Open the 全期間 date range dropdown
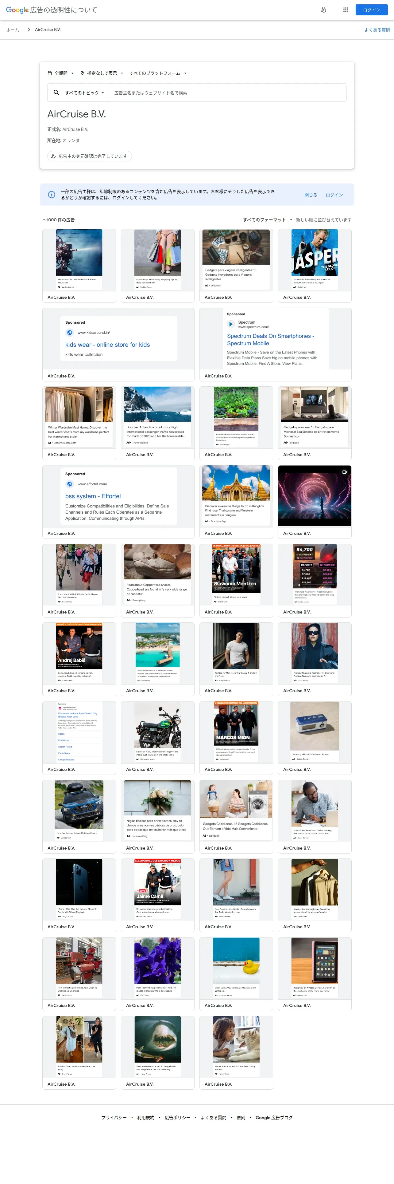This screenshot has width=394, height=1184. [x=61, y=73]
